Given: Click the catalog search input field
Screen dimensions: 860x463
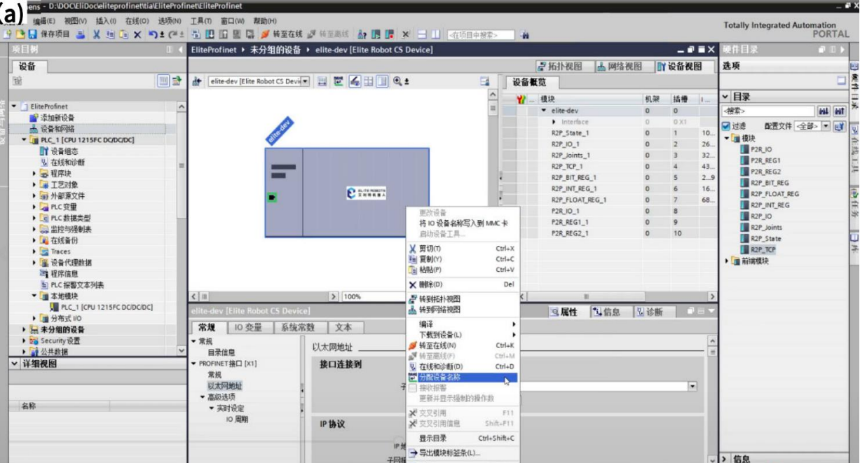Looking at the screenshot, I should pos(767,111).
